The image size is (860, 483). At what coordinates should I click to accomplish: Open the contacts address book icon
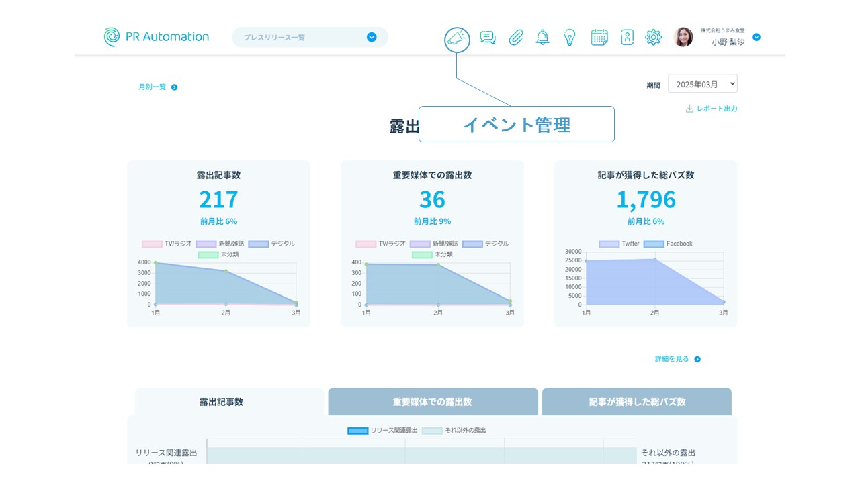tap(627, 38)
